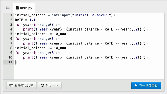Viewport: 167px width, 94px height.
Task: Click line number 8 in gutter
Action: [x=11, y=48]
